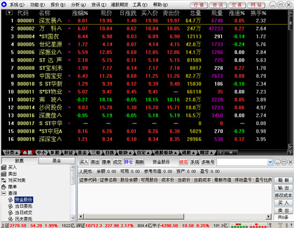
Task: Select the 中国宝安 stock row
Action: 144,76
